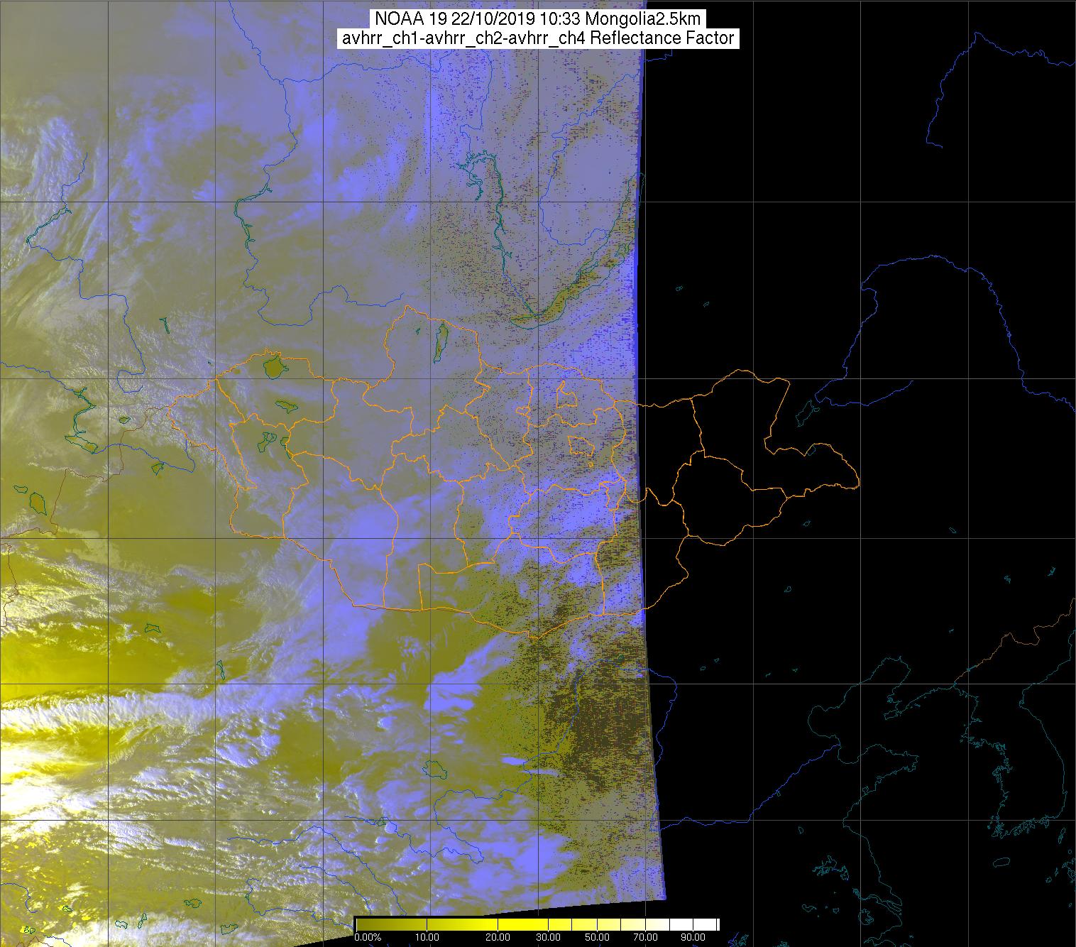
Task: Click the title line "NOAA 19 22/10/2019 10:33 Mongolia2.5km"
Action: (x=538, y=19)
